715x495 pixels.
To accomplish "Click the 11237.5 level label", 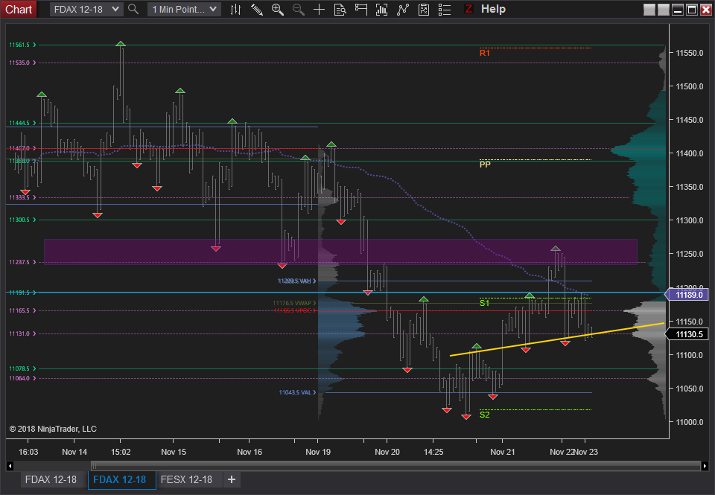I will (x=19, y=262).
